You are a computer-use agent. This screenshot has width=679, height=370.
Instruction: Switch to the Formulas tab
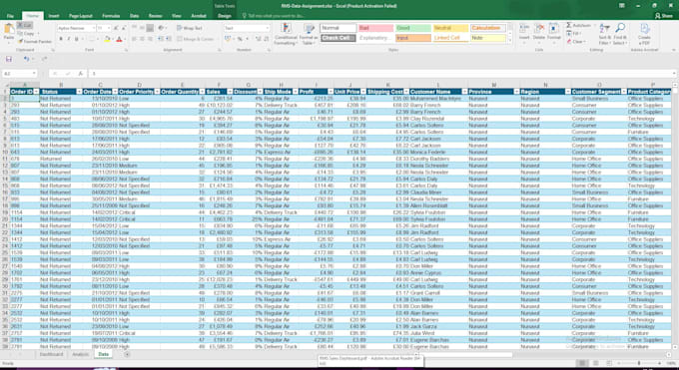(x=111, y=16)
